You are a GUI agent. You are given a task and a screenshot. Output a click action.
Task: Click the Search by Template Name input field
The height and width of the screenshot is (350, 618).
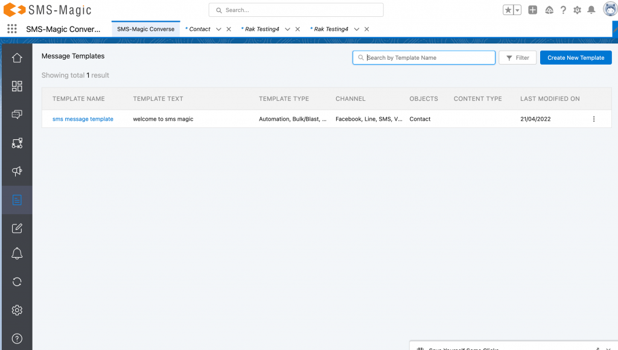point(424,57)
